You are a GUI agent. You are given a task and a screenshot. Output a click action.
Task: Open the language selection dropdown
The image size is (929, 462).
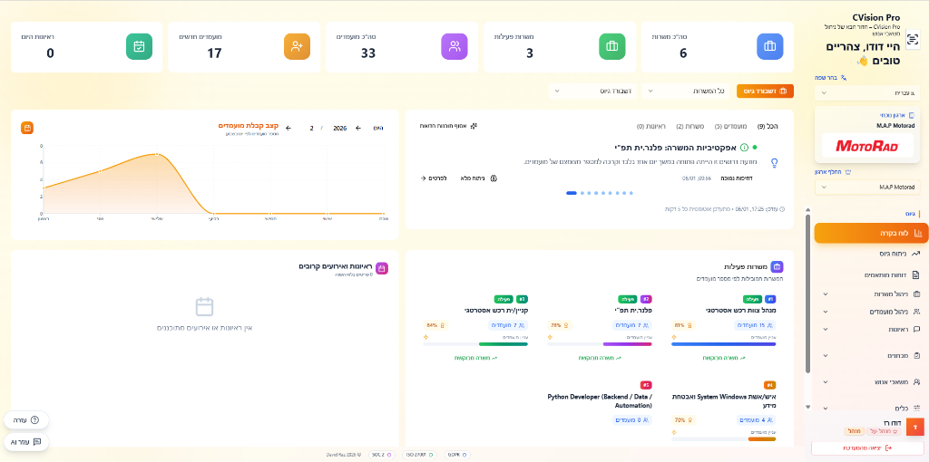pos(867,93)
